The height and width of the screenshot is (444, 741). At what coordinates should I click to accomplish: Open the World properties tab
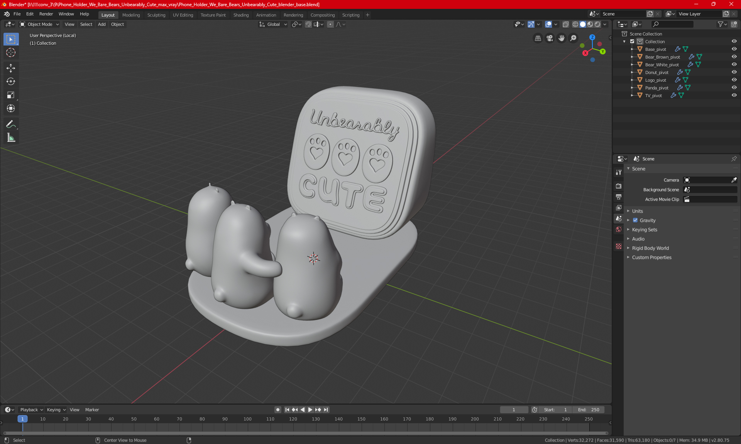(619, 229)
